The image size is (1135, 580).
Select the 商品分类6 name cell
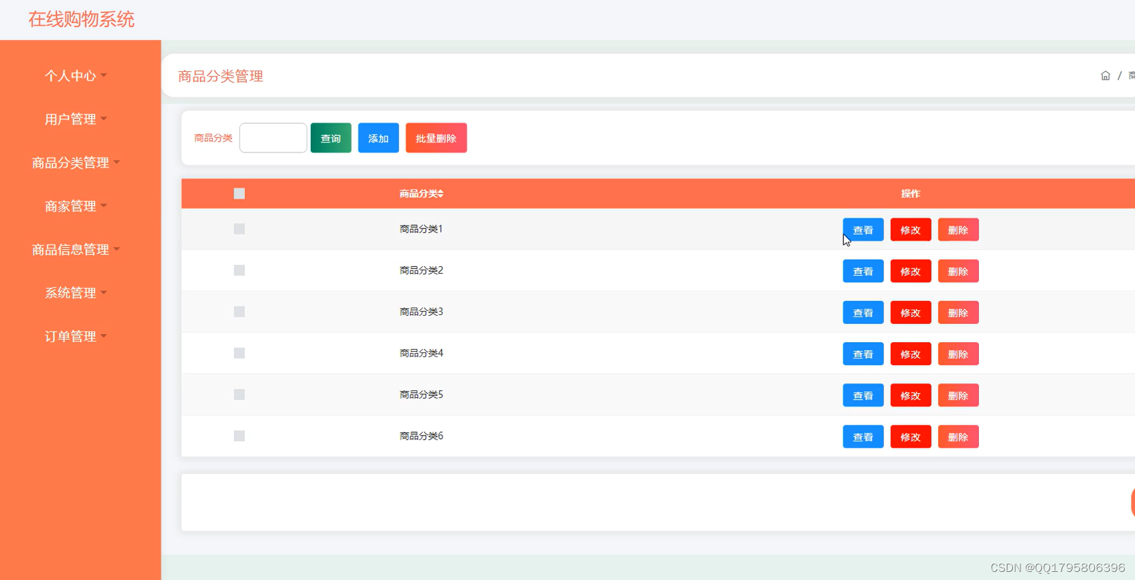pyautogui.click(x=421, y=436)
